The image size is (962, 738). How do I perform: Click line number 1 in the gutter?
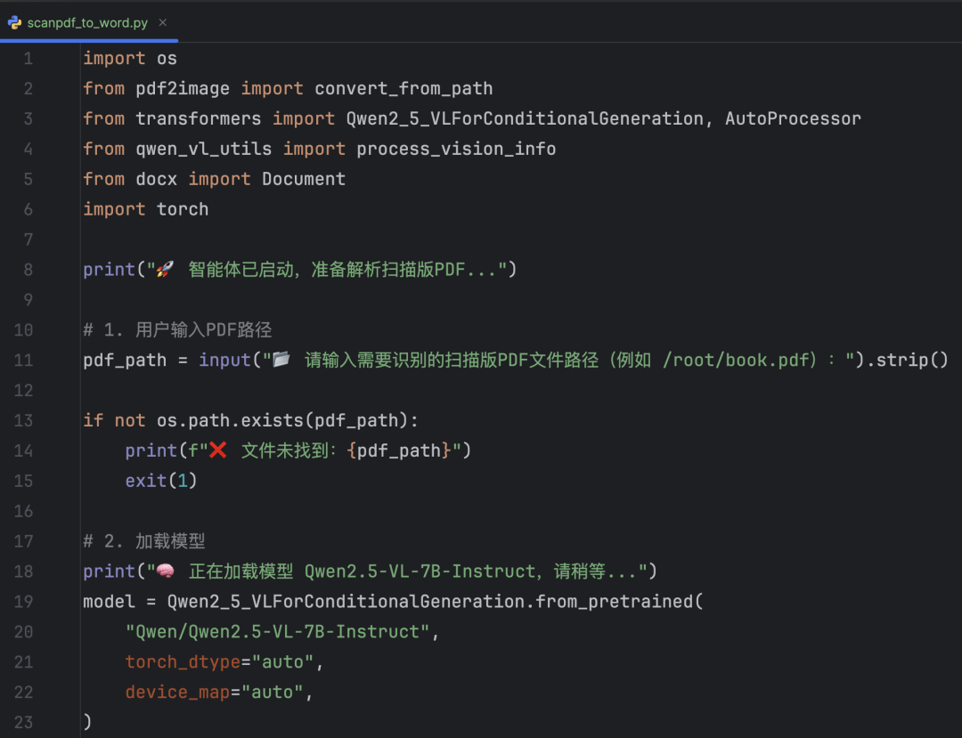28,58
